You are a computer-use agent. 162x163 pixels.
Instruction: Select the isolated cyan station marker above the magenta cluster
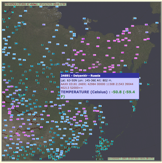click(135, 18)
